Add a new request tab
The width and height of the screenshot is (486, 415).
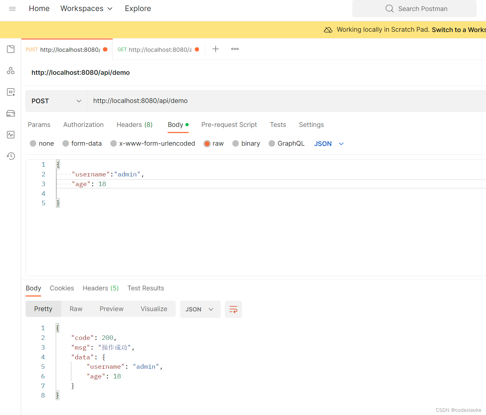tap(215, 49)
